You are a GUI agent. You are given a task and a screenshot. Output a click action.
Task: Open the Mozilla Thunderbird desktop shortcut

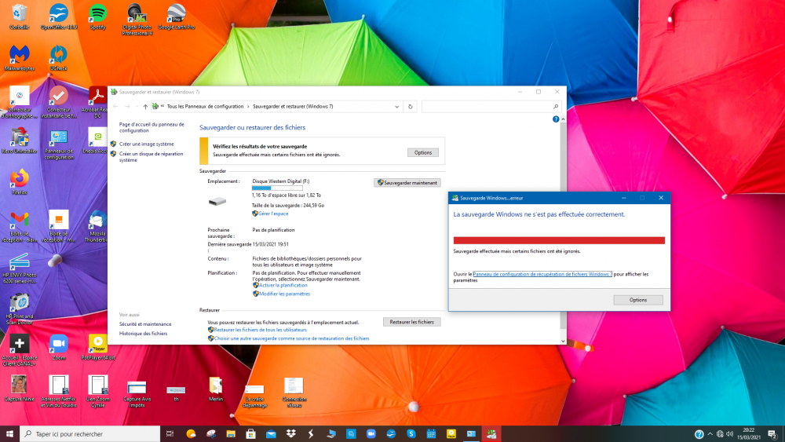point(97,220)
